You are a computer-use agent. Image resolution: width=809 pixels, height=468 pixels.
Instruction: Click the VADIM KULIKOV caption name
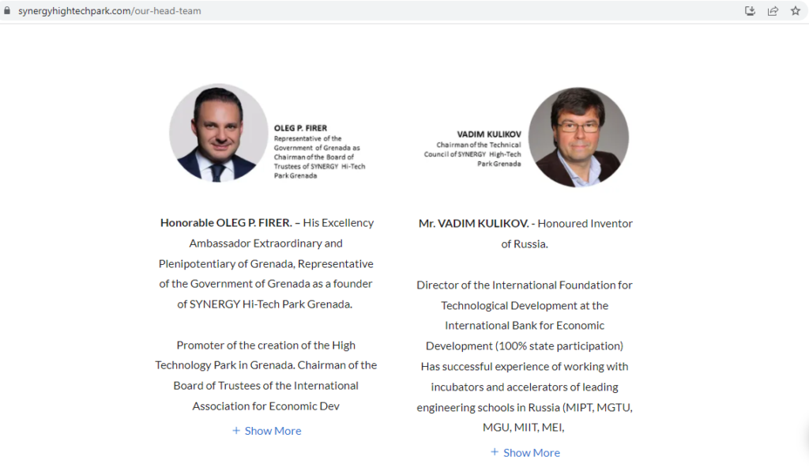click(488, 134)
